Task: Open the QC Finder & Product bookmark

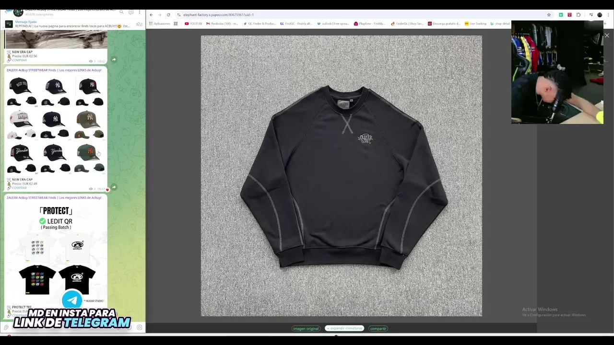Action: point(260,23)
